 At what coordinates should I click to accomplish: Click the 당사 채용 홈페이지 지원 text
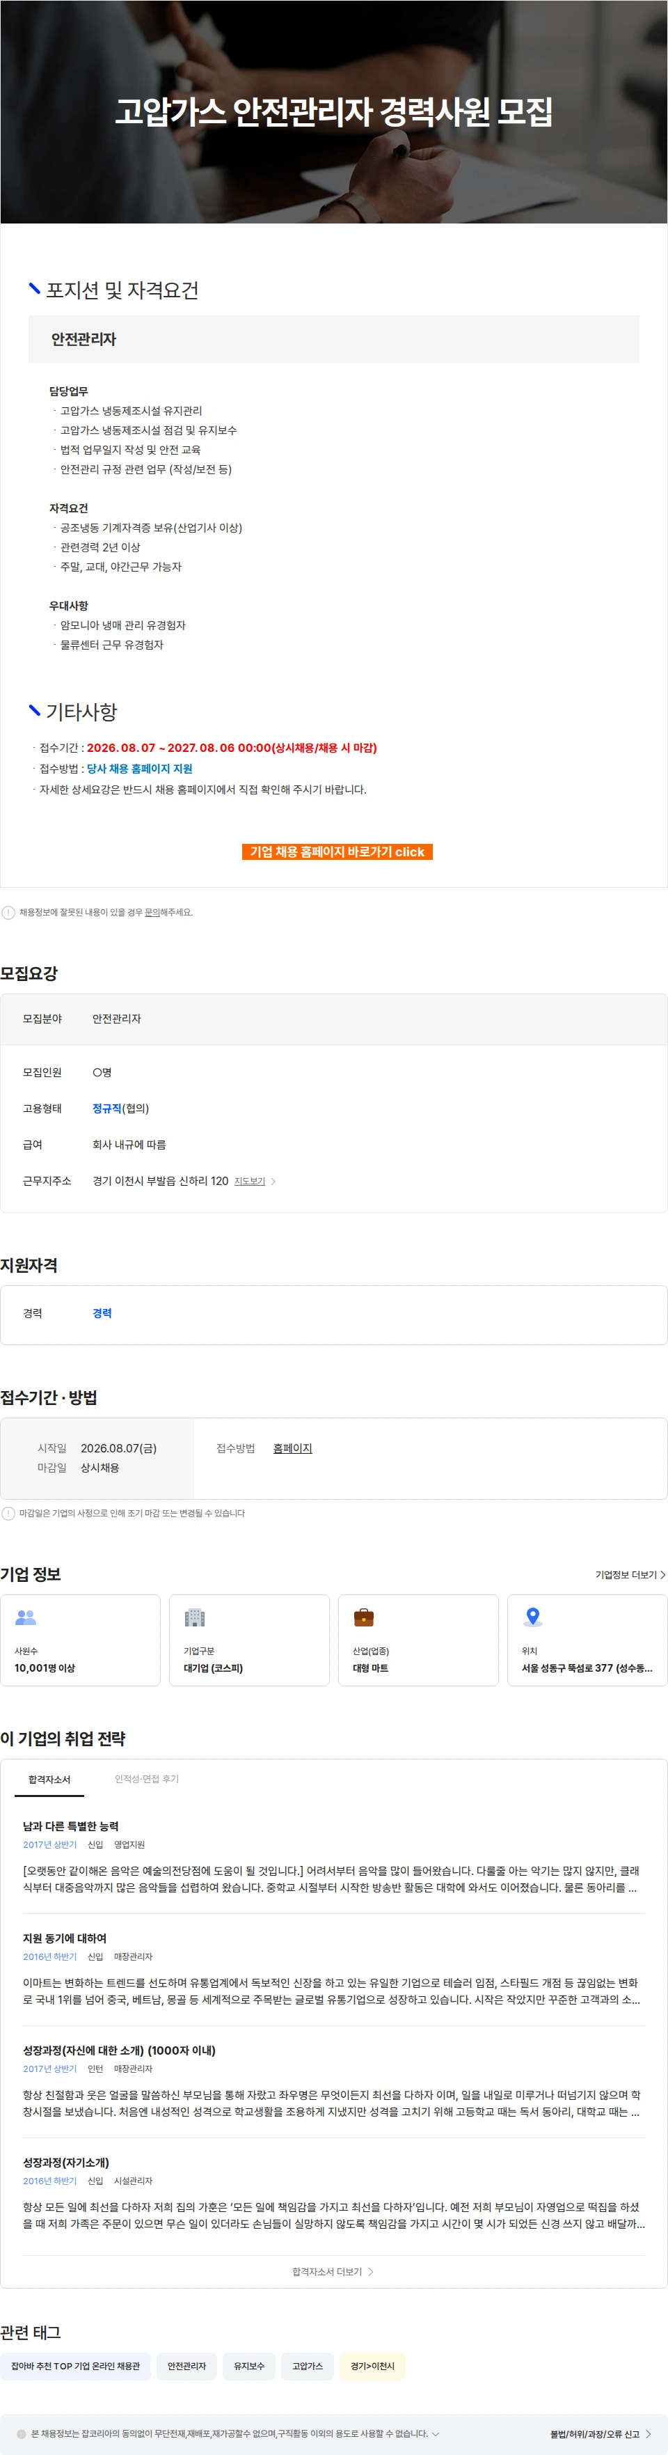coord(139,769)
